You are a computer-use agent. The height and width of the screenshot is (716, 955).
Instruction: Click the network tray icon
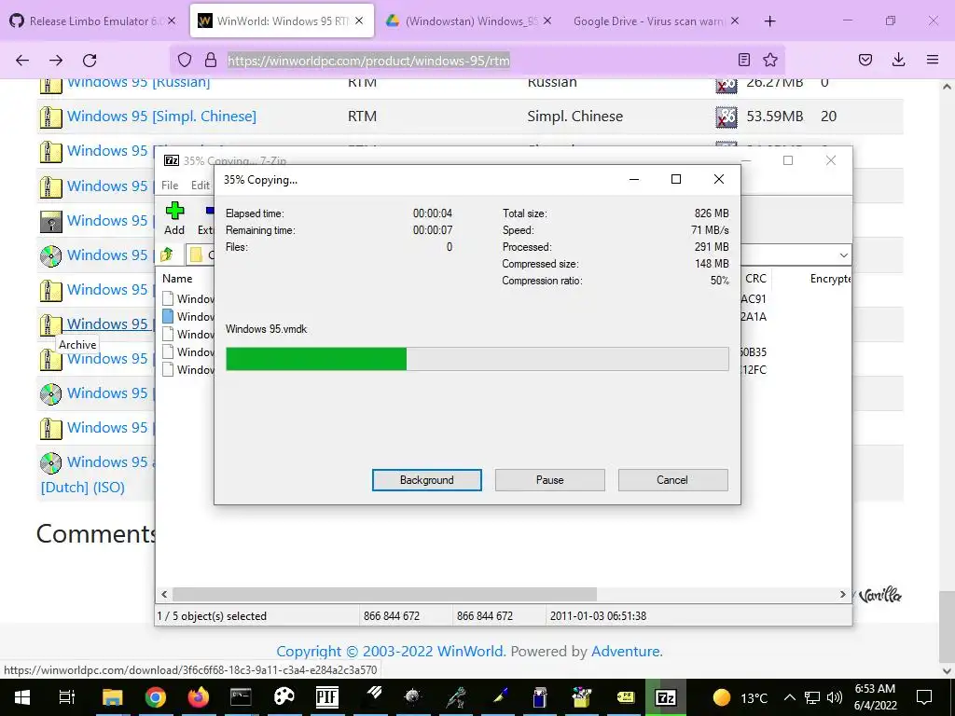click(812, 697)
